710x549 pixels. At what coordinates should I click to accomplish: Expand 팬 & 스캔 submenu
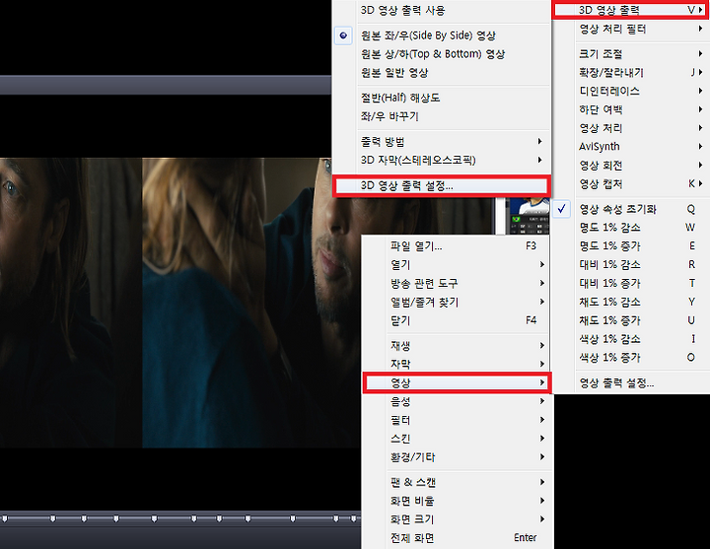(458, 482)
